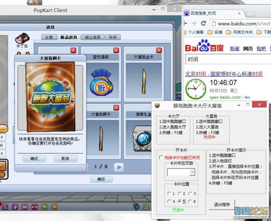
Task: Click 退出程序 button
Action: pyautogui.click(x=222, y=205)
